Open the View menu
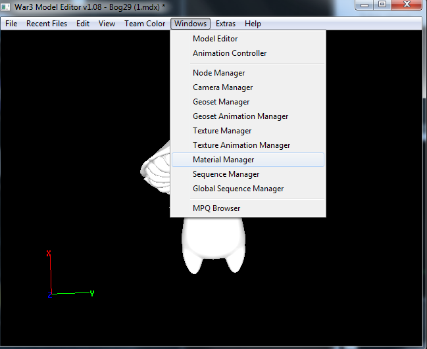This screenshot has width=427, height=349. (107, 24)
